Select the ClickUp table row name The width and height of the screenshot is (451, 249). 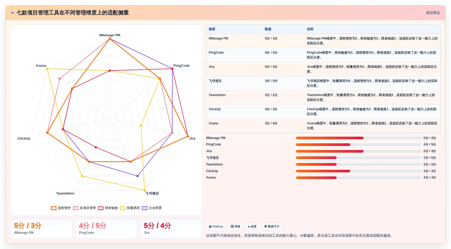click(x=214, y=109)
